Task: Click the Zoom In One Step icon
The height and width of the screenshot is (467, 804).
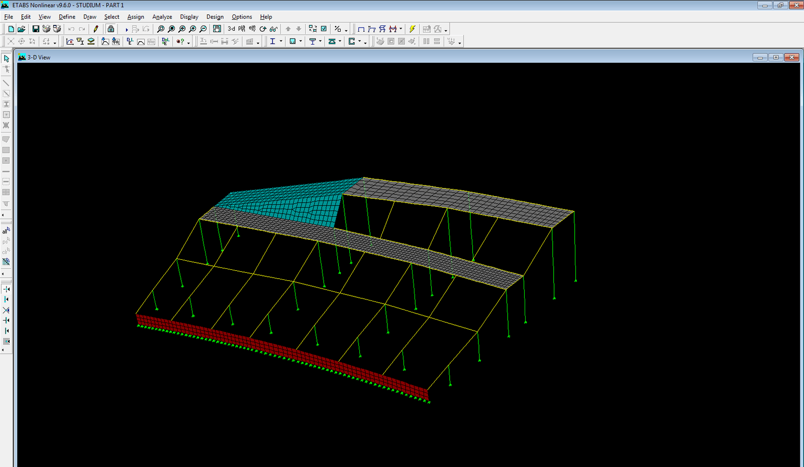Action: [192, 29]
